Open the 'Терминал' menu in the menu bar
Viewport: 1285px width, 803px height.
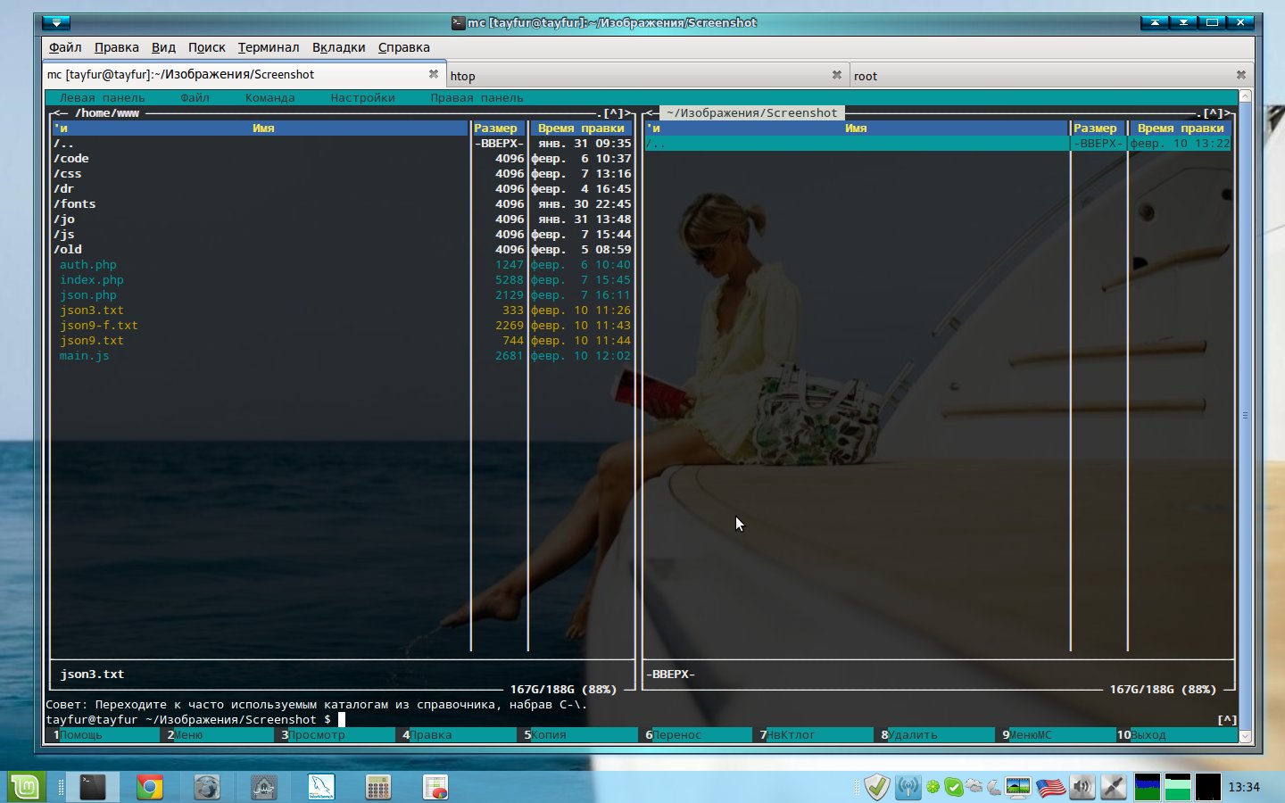coord(268,47)
